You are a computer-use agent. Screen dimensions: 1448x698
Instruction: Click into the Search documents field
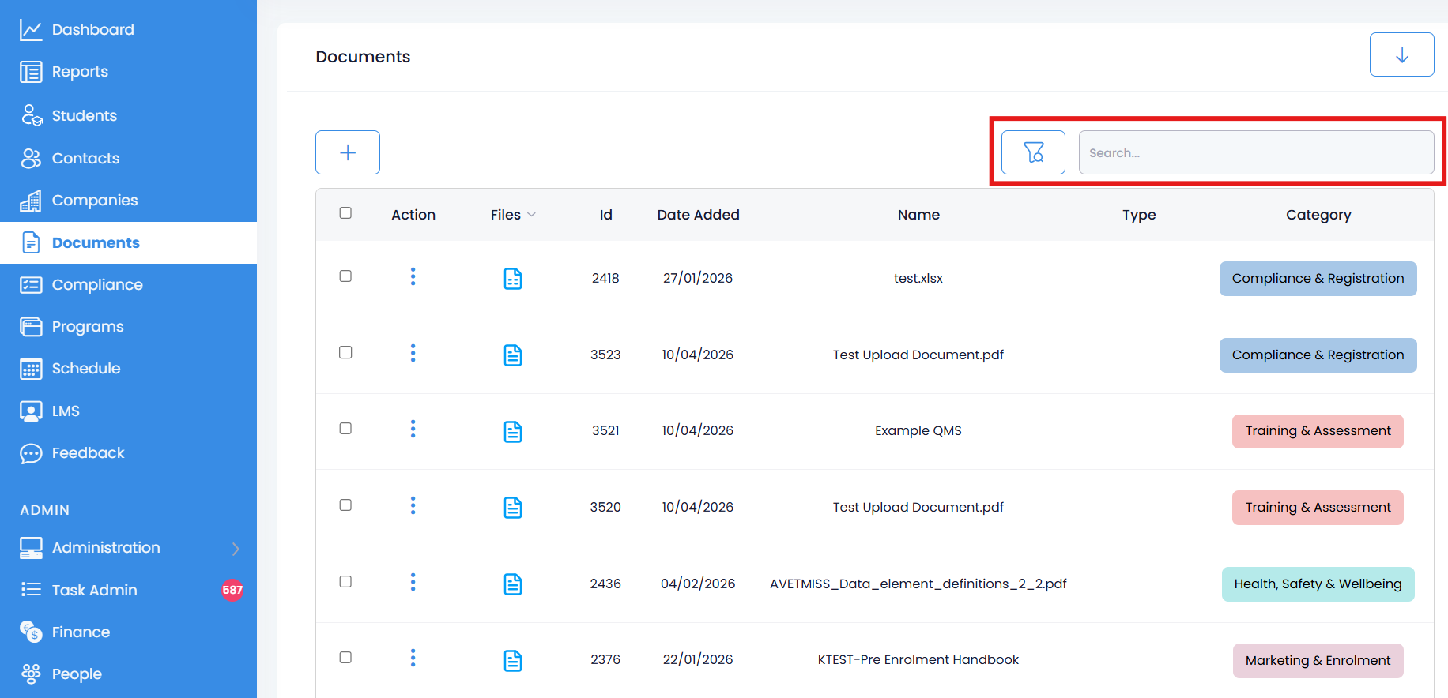(1255, 152)
